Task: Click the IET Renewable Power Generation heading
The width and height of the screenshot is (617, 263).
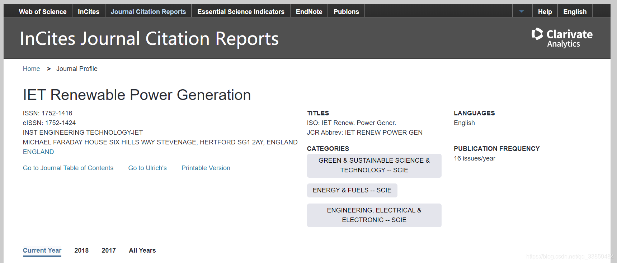Action: (137, 95)
